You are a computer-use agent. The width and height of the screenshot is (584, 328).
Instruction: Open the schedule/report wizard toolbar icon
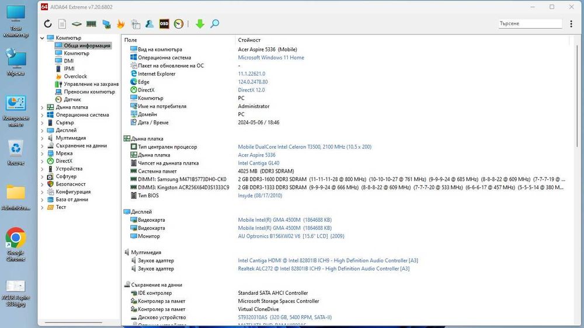[x=135, y=24]
